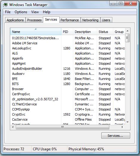
Task: Click the horizontal scrollbar right arrow
Action: tap(122, 127)
